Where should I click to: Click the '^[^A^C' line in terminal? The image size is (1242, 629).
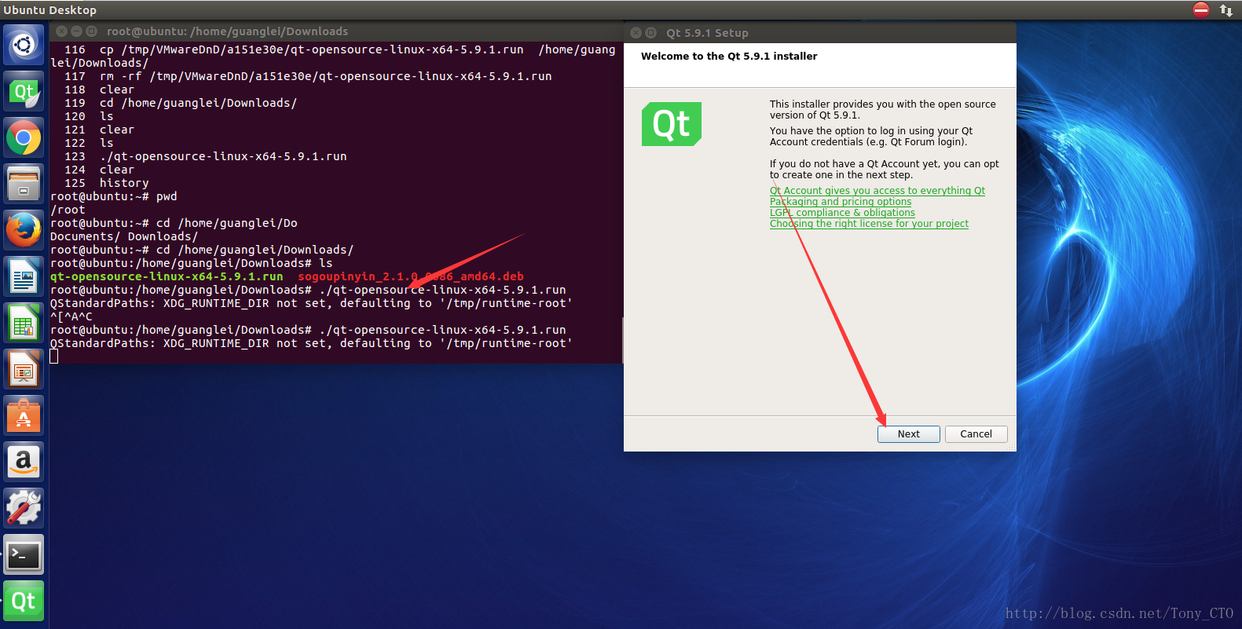[71, 316]
